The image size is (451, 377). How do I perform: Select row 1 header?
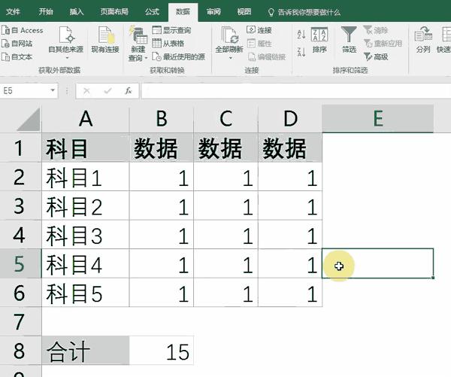[x=20, y=147]
